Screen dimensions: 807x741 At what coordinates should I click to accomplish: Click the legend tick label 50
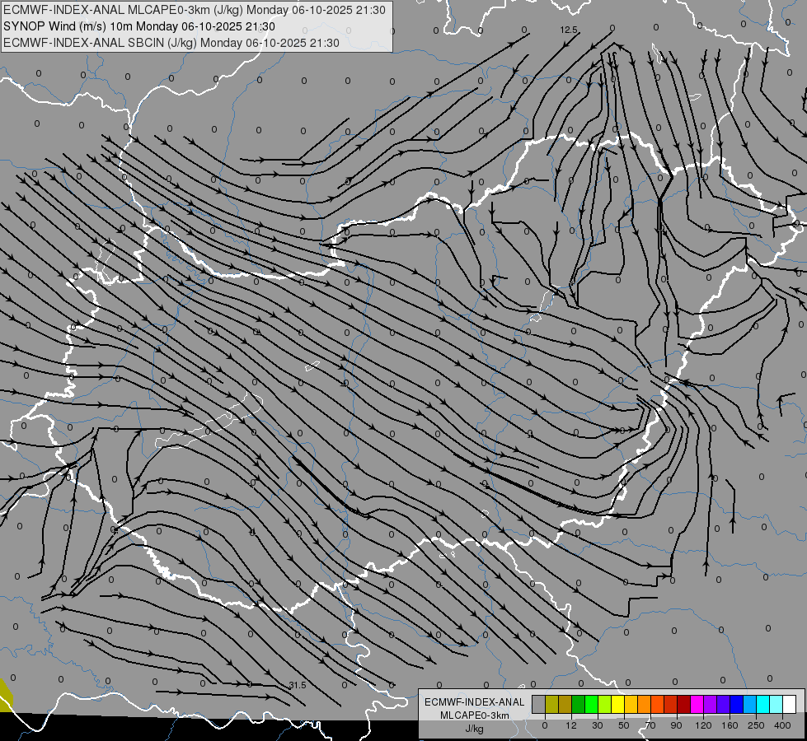(x=624, y=725)
